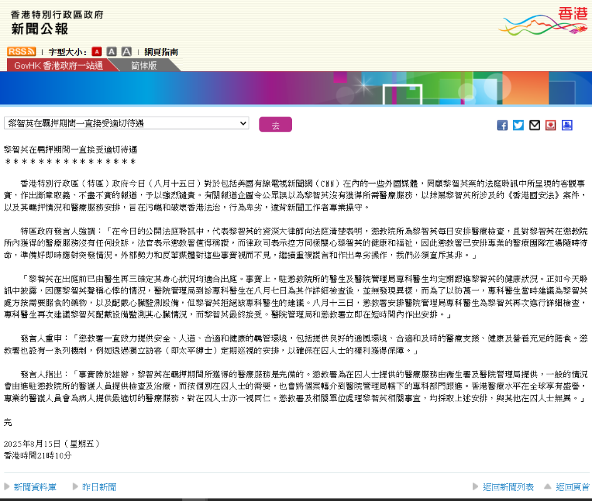Select the largest font size A

(x=127, y=51)
